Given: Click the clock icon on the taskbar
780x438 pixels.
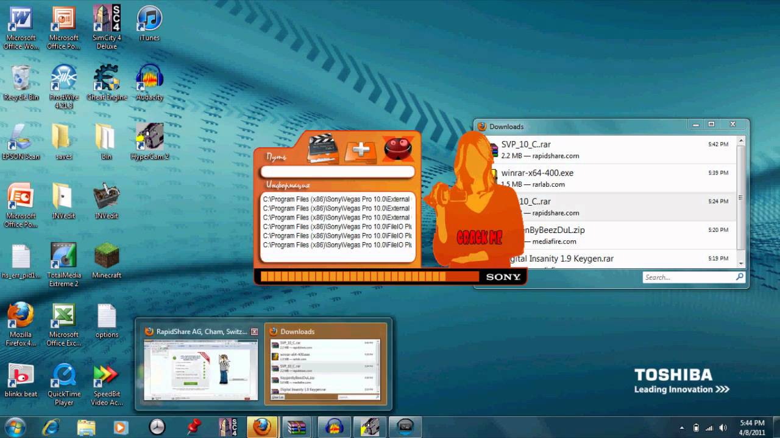Looking at the screenshot, I should pyautogui.click(x=157, y=427).
